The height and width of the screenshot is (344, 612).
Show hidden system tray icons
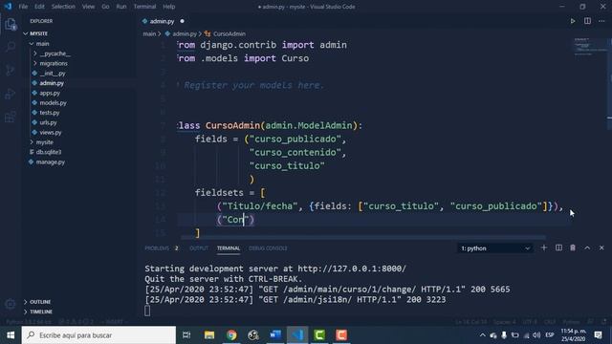tap(482, 335)
